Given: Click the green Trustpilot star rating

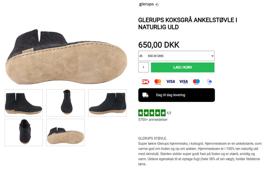Looking at the screenshot, I should point(152,113).
